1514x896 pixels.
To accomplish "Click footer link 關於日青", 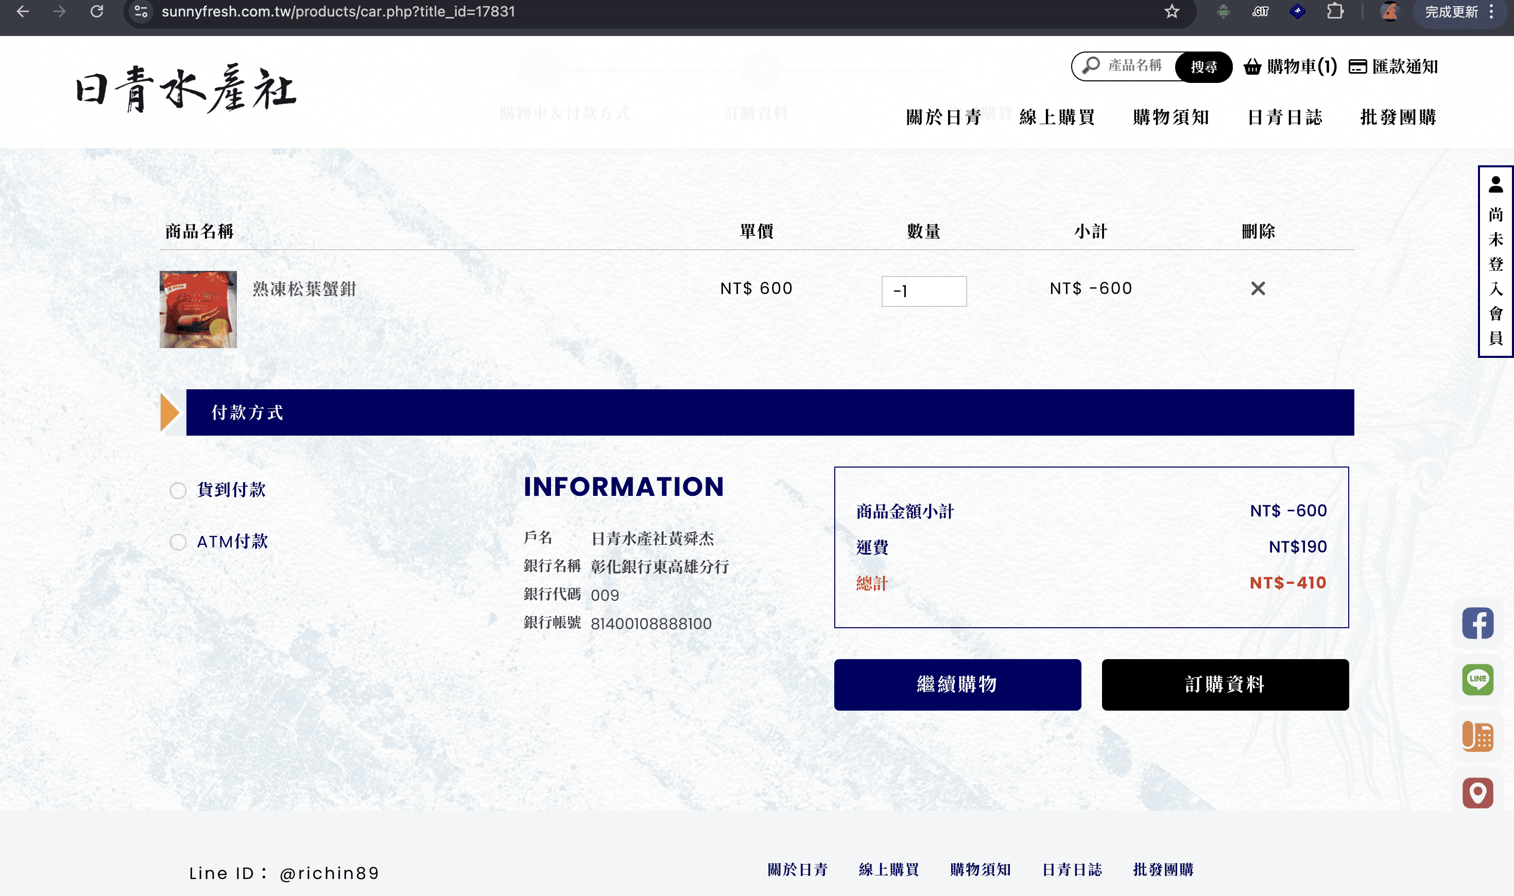I will 798,869.
